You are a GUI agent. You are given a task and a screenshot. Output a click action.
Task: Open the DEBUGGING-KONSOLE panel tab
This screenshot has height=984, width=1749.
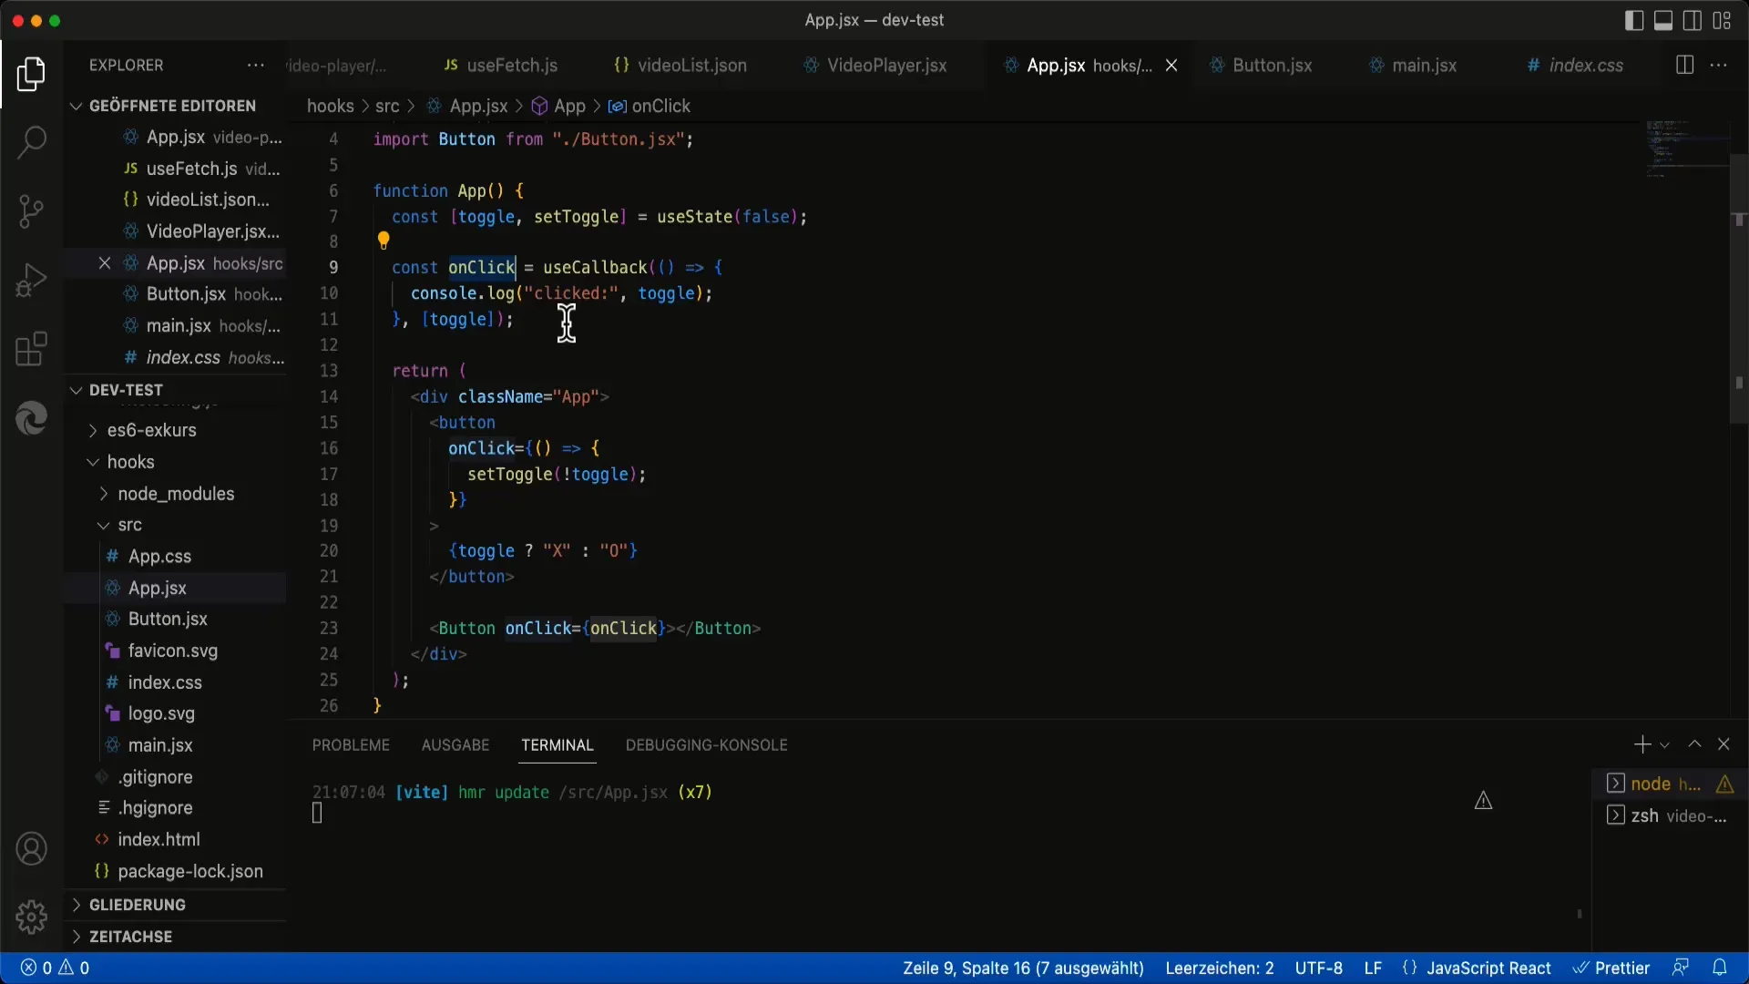pos(707,745)
